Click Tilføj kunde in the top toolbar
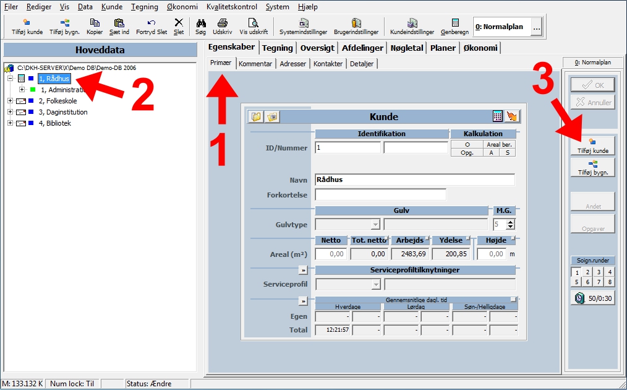This screenshot has width=627, height=390. coord(27,27)
